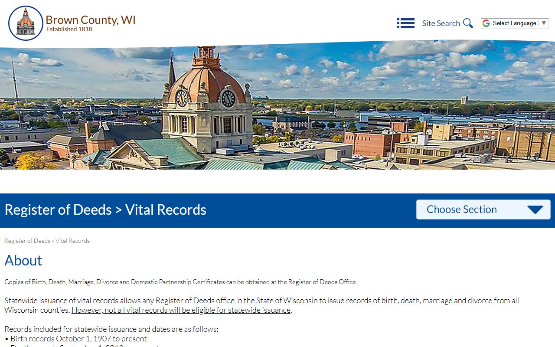Screen dimensions: 555x347
Task: Click the Register of Deeds > Vital Records heading
Action: coord(105,210)
